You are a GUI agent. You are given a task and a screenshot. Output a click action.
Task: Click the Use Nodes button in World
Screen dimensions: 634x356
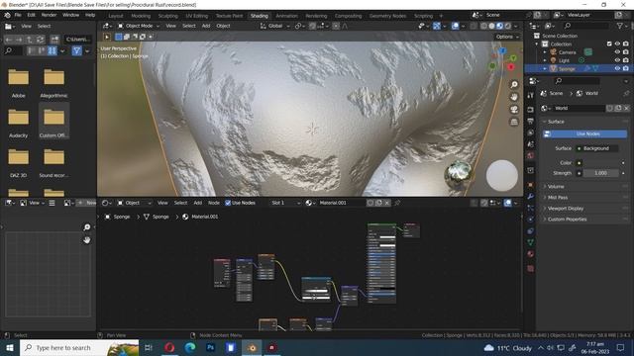[584, 133]
